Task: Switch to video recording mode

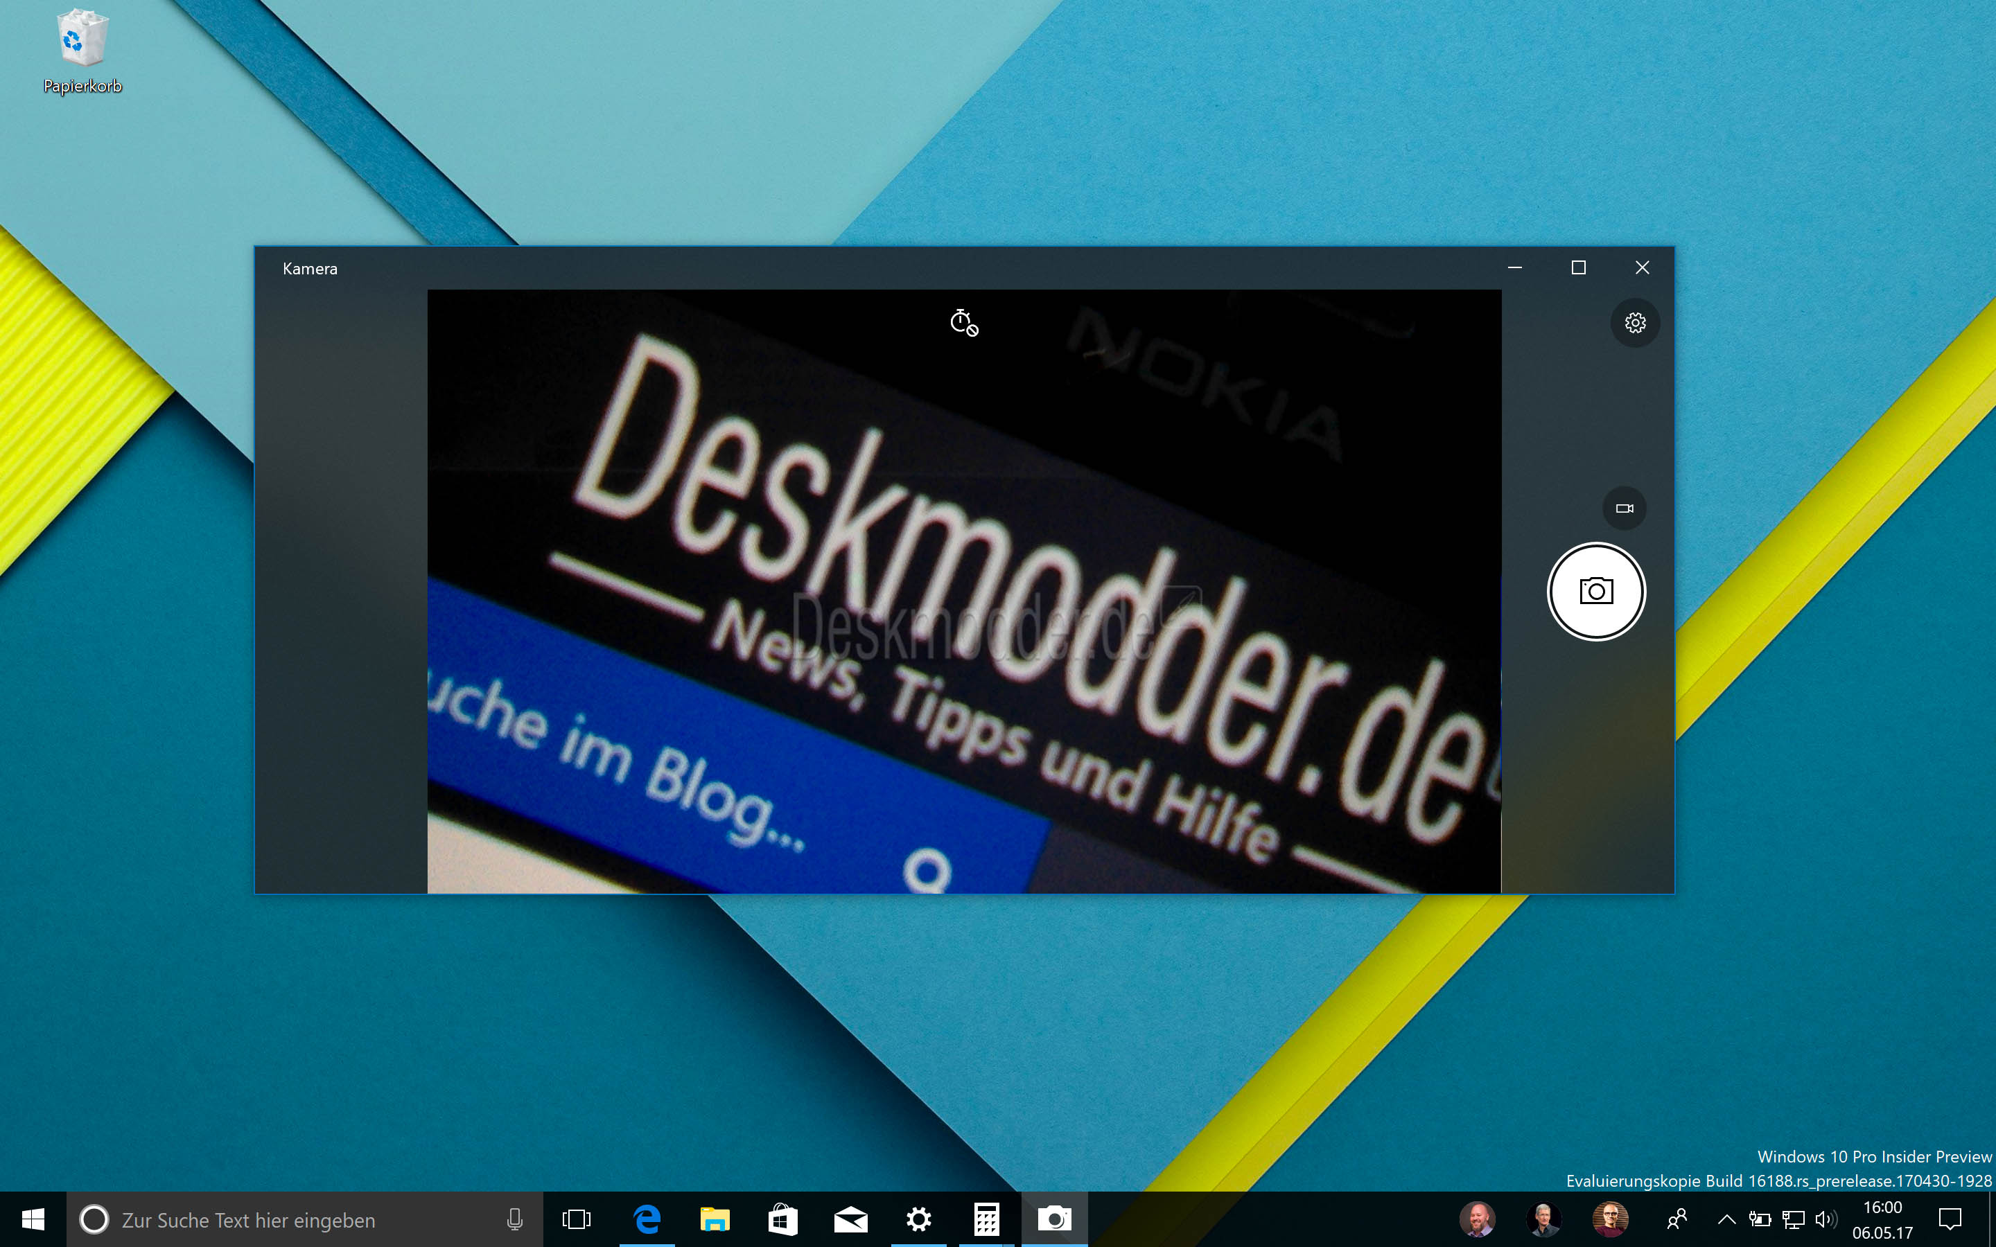Action: tap(1624, 508)
